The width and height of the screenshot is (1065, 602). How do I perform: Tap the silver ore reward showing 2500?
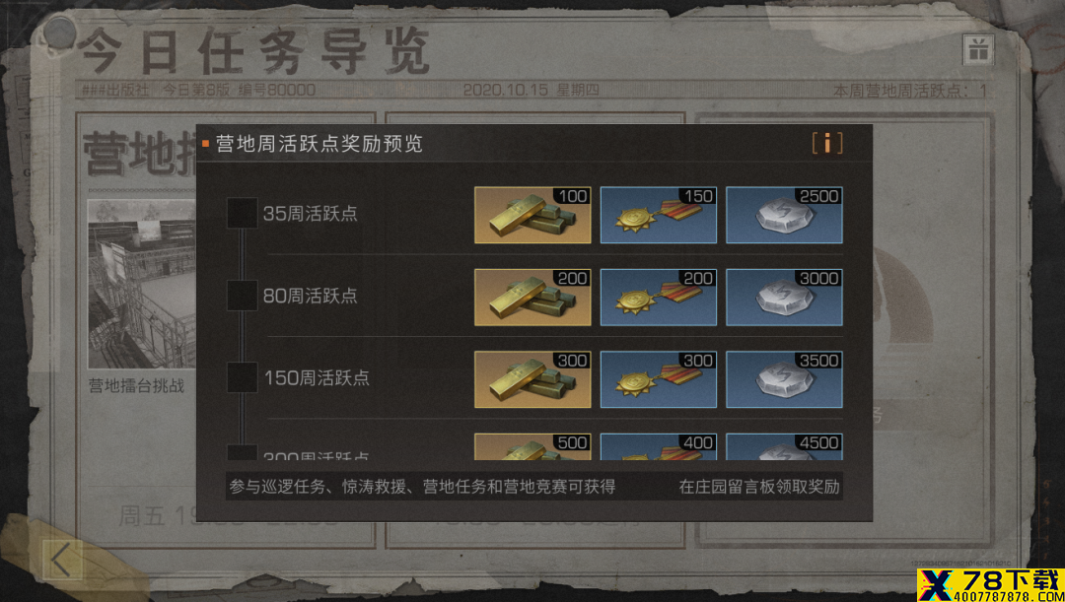click(784, 215)
